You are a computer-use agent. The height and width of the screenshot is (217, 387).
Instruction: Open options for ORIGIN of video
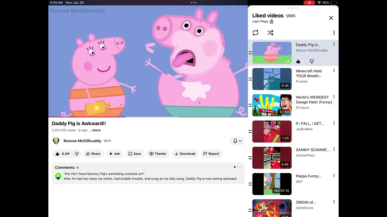tap(334, 202)
